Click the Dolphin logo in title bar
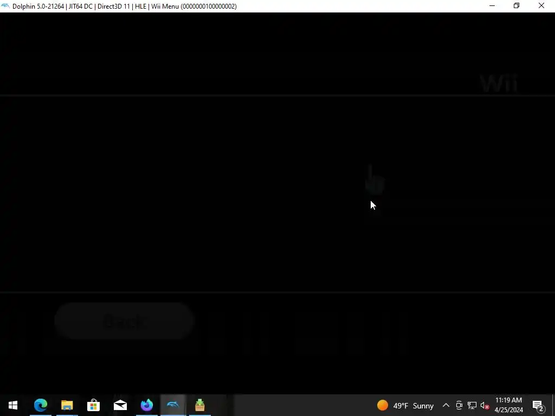The width and height of the screenshot is (555, 416). (5, 6)
